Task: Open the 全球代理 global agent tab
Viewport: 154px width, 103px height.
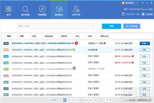Action: coord(76,11)
